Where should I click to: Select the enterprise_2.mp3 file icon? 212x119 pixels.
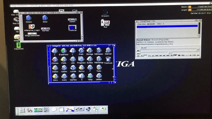click(32, 28)
